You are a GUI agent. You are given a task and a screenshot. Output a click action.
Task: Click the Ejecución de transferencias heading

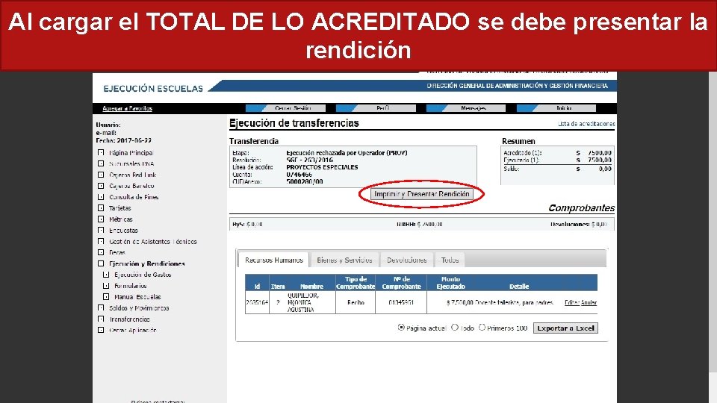(294, 123)
